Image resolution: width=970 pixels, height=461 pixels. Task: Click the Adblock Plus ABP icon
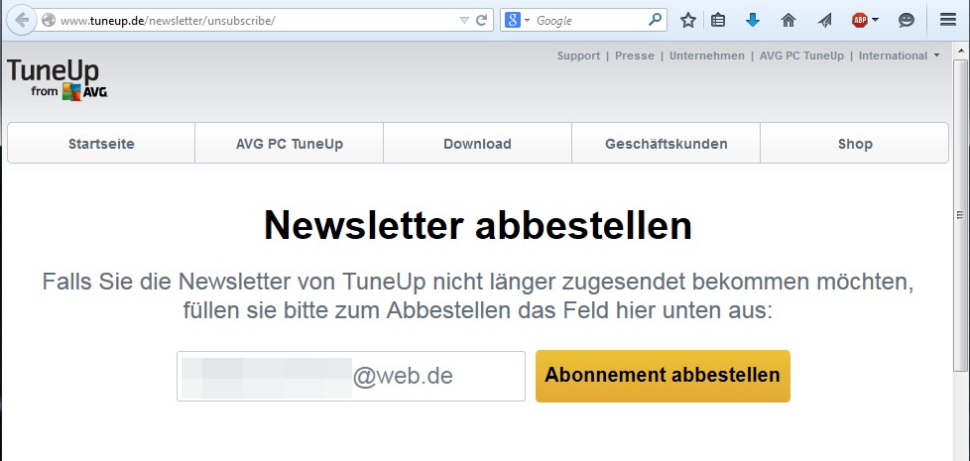click(860, 21)
